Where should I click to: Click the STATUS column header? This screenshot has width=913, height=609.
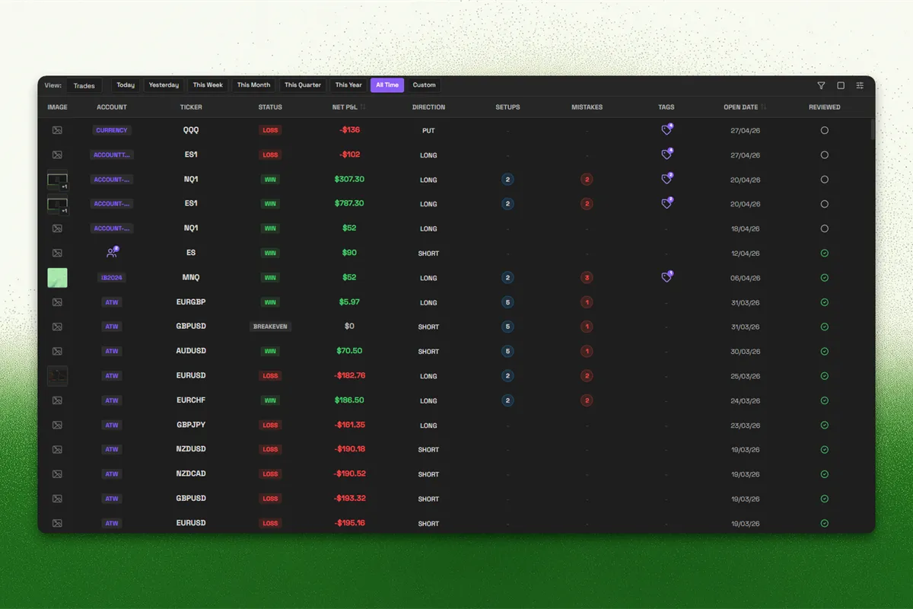click(x=270, y=107)
